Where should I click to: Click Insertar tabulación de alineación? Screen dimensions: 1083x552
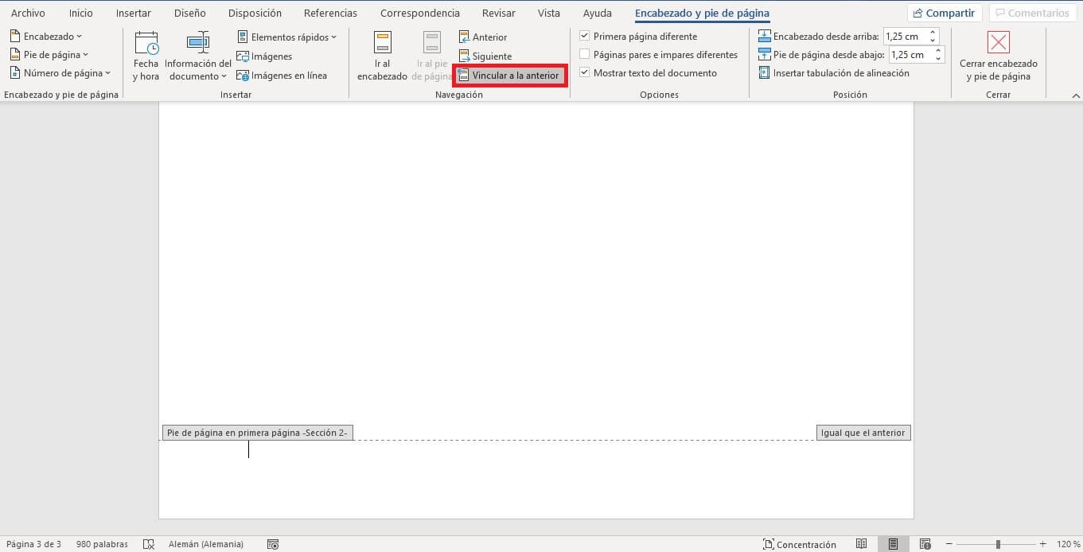click(833, 73)
